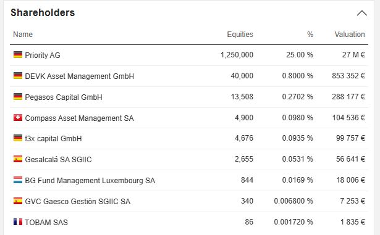Collapse the Shareholders panel chevron
The width and height of the screenshot is (380, 235).
(x=361, y=13)
